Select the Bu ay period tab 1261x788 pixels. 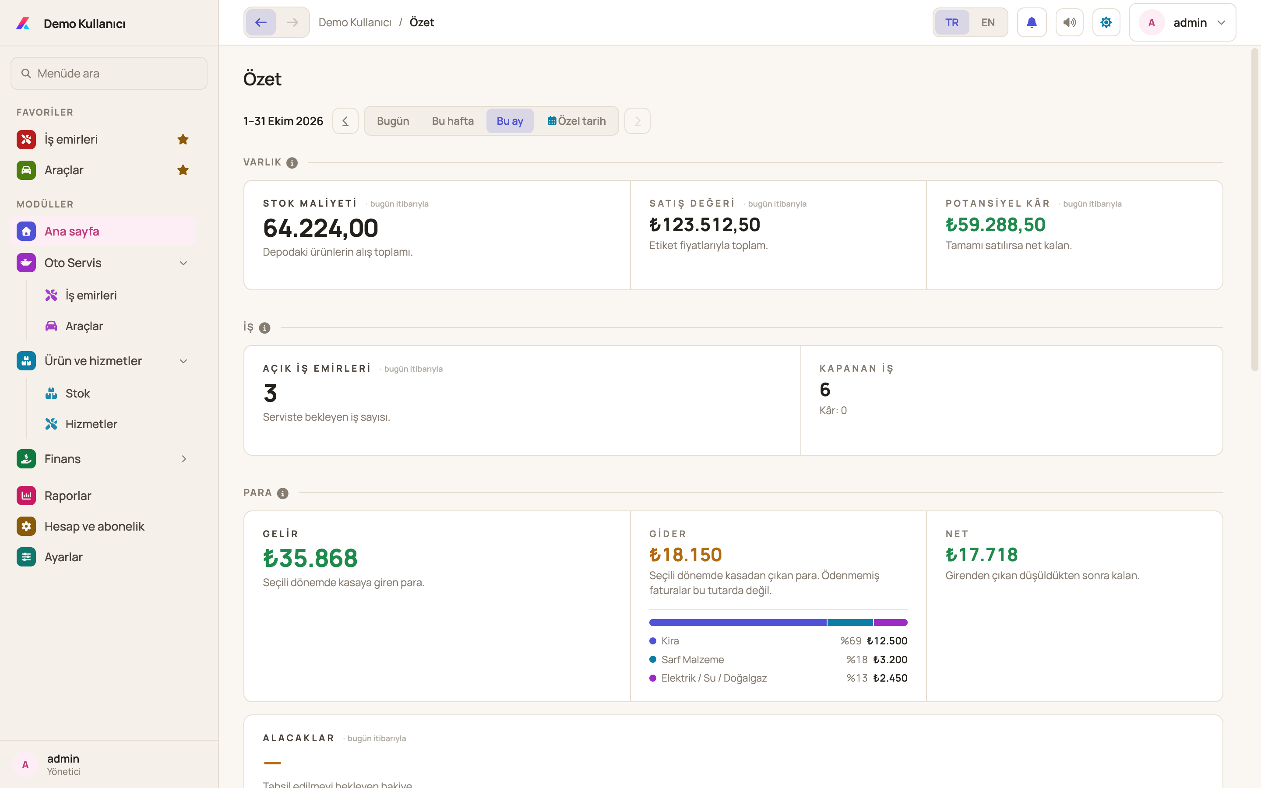(510, 121)
